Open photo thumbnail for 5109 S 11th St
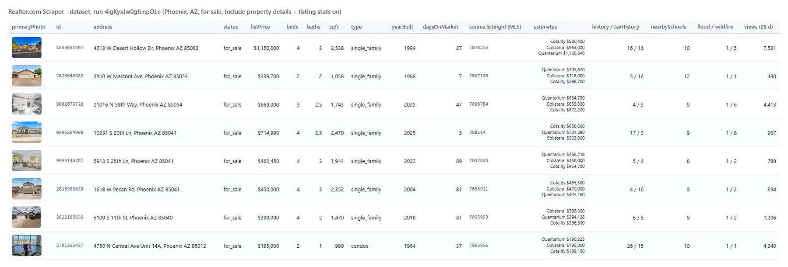 (x=27, y=217)
